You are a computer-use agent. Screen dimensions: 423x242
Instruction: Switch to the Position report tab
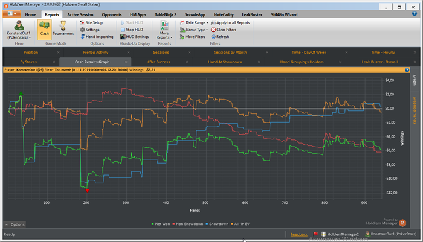coord(31,53)
